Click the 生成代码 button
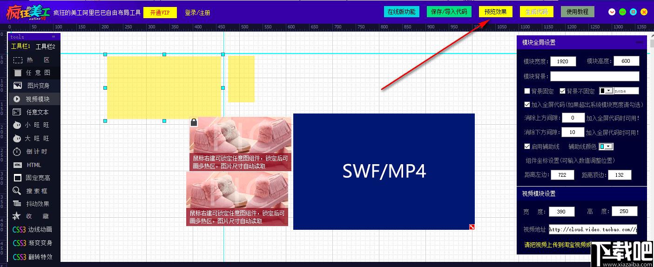This screenshot has height=267, width=654. pos(537,12)
